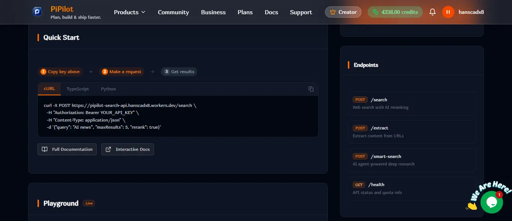The height and width of the screenshot is (221, 512).
Task: Click the Endpoints heading
Action: coord(366,65)
